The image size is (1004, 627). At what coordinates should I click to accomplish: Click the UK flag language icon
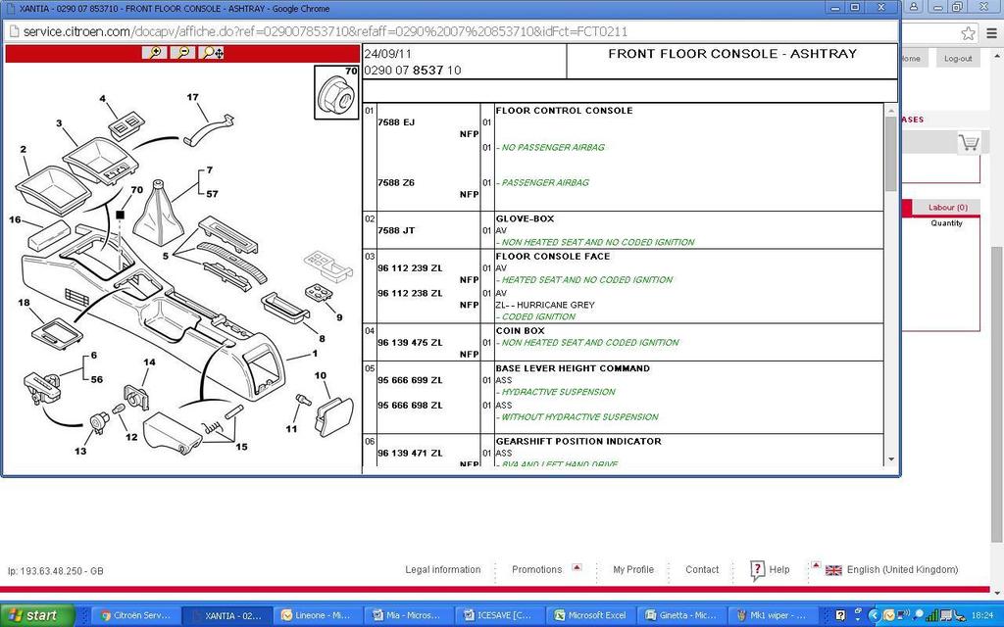(x=833, y=570)
